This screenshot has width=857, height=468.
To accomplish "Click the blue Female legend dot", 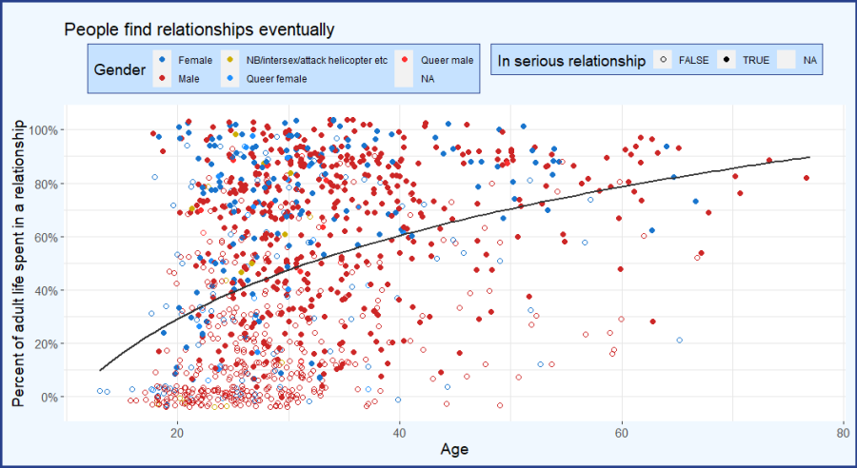I will click(x=164, y=60).
